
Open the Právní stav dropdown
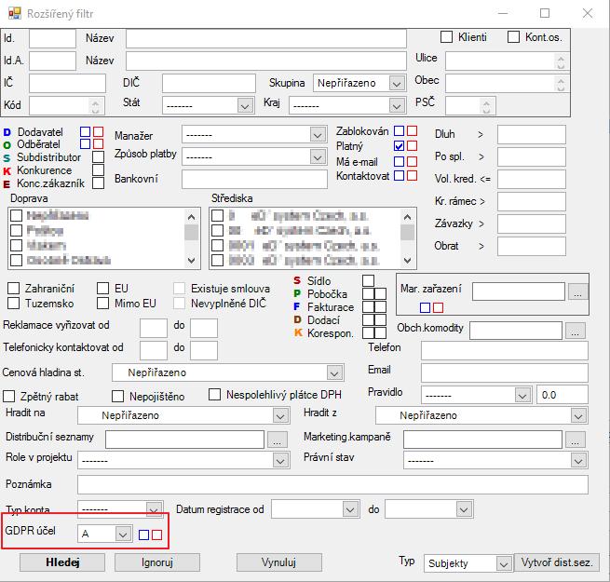(578, 461)
